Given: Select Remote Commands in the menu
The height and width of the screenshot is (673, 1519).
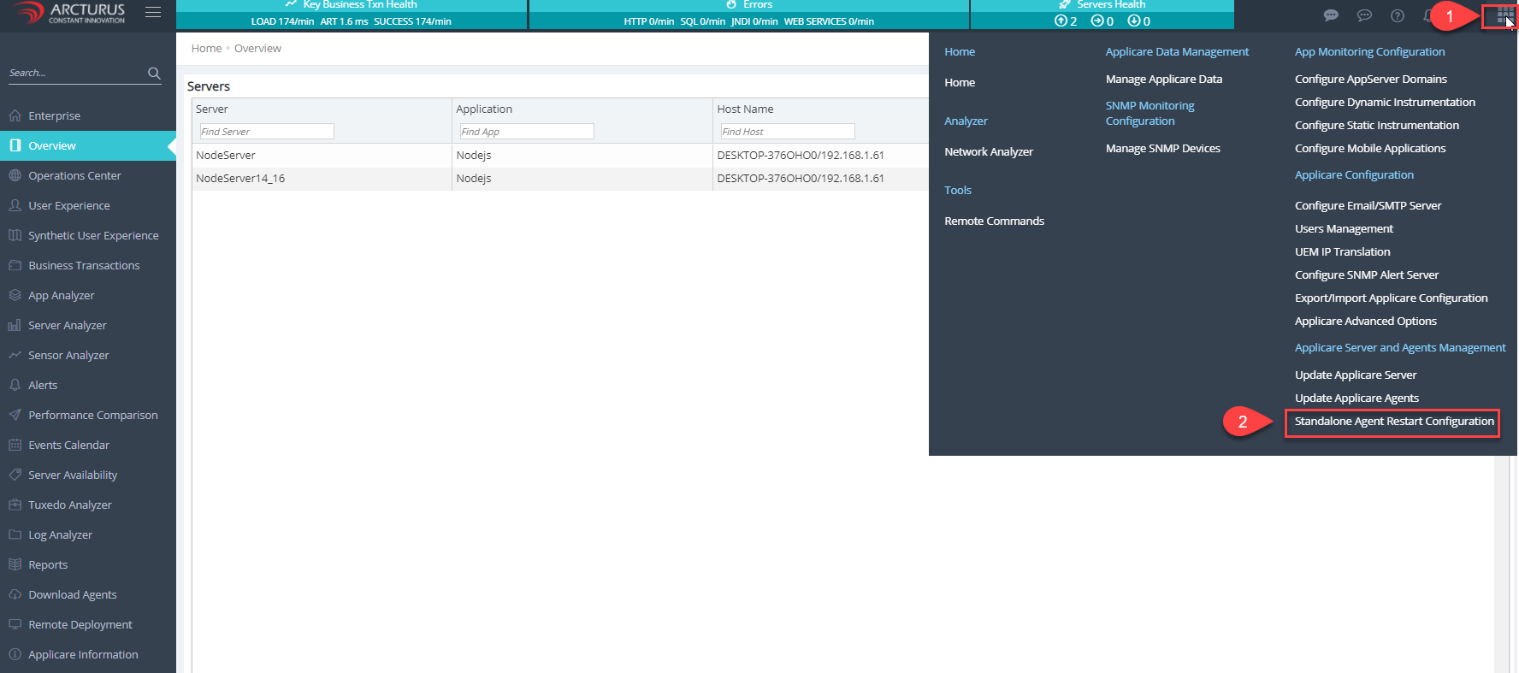Looking at the screenshot, I should click(x=994, y=221).
